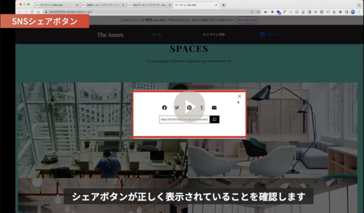Play the video with center play button
This screenshot has height=213, width=364.
pos(189,106)
